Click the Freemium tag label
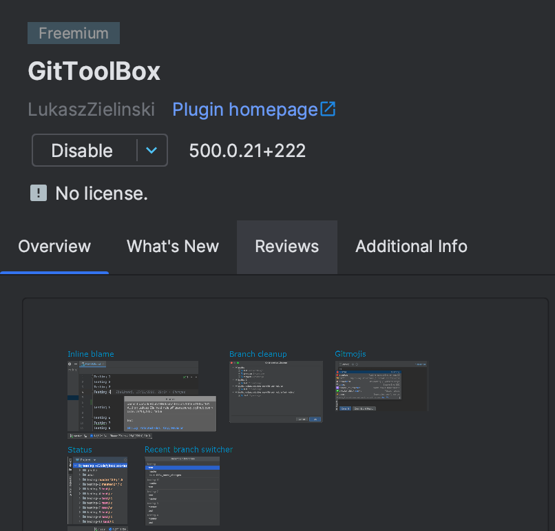This screenshot has width=555, height=531. pos(74,33)
